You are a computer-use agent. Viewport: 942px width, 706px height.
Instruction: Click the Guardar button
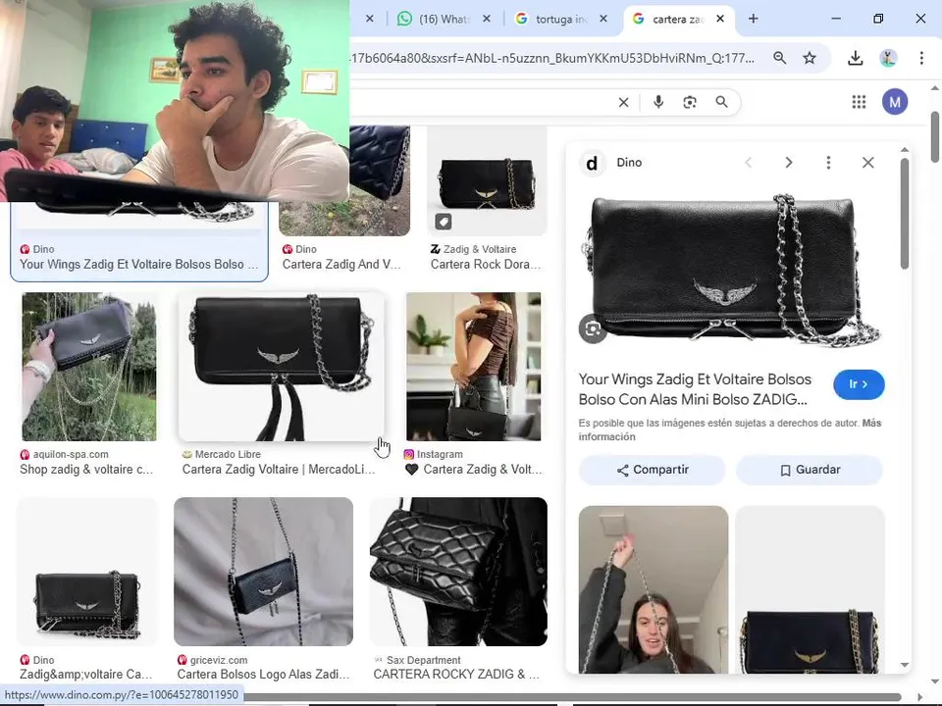point(810,470)
